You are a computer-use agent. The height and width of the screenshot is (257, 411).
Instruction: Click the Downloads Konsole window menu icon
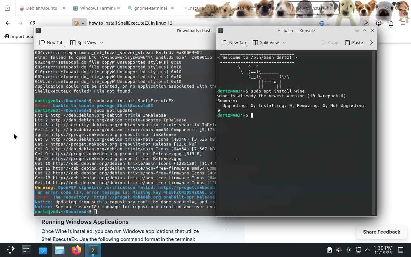click(38, 31)
